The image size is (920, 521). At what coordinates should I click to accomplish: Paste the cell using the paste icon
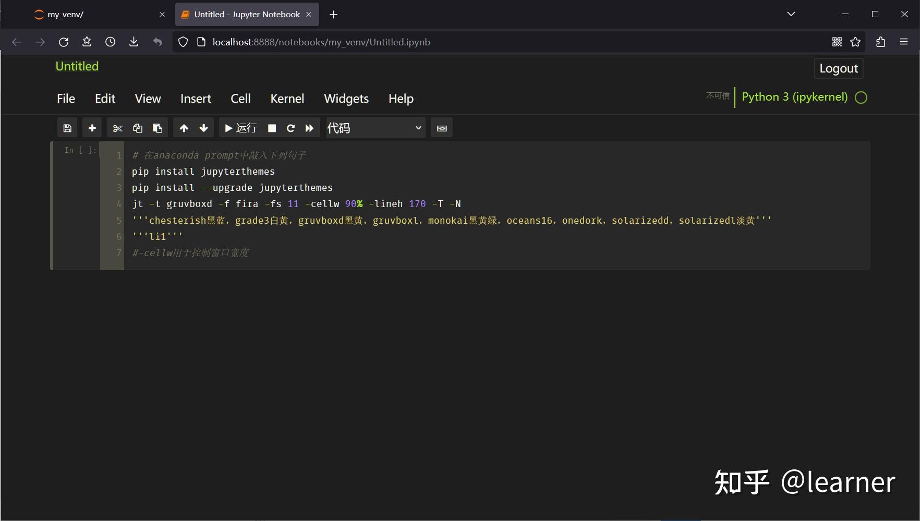coord(157,128)
